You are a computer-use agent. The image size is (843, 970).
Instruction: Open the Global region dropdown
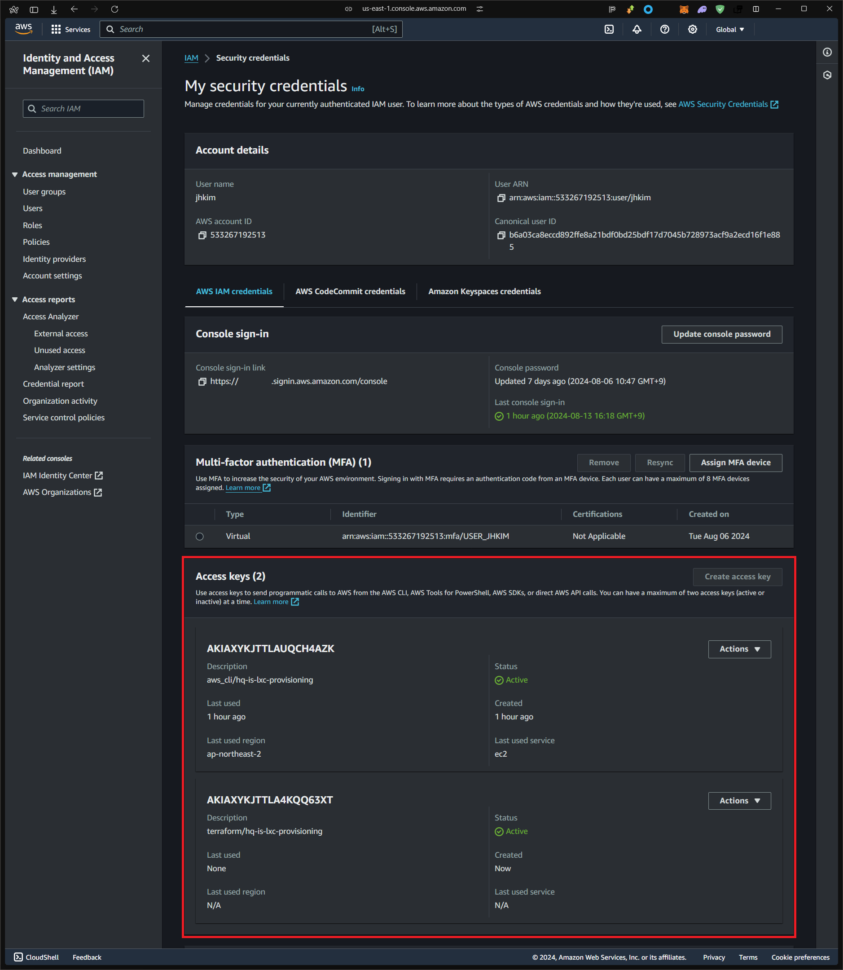[x=729, y=29]
